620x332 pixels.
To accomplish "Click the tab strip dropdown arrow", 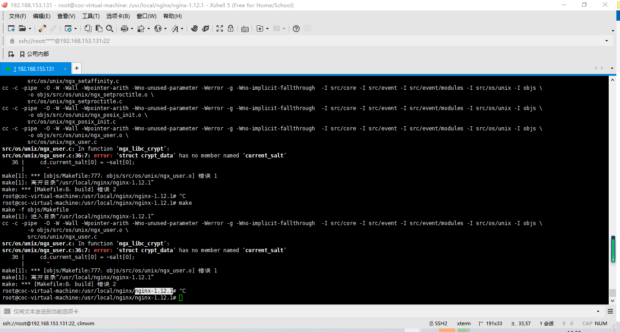I will coord(612,69).
